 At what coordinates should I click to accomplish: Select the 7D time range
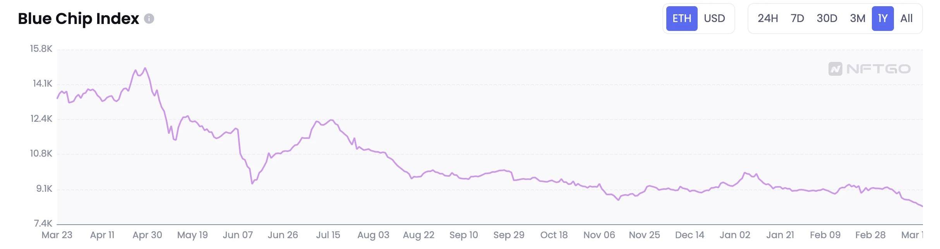point(797,19)
